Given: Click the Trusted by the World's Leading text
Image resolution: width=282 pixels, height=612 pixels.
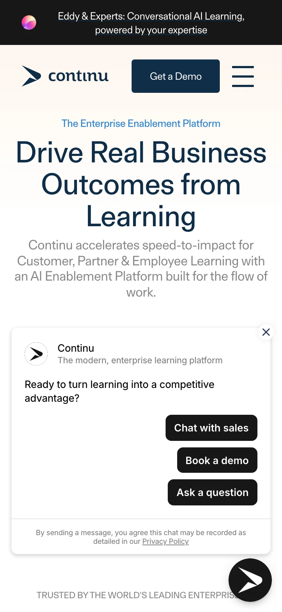Looking at the screenshot, I should click(134, 595).
